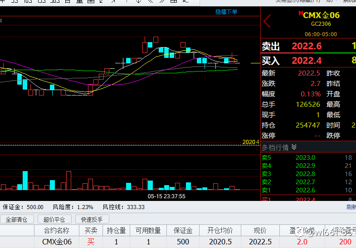The height and width of the screenshot is (248, 356).
Task: Click the red back chevron beside CMX金06
Action: pyautogui.click(x=267, y=21)
